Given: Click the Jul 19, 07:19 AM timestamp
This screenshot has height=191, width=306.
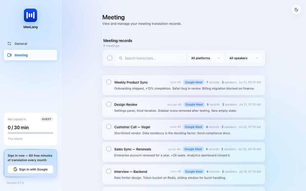Looking at the screenshot, I should (250, 172).
